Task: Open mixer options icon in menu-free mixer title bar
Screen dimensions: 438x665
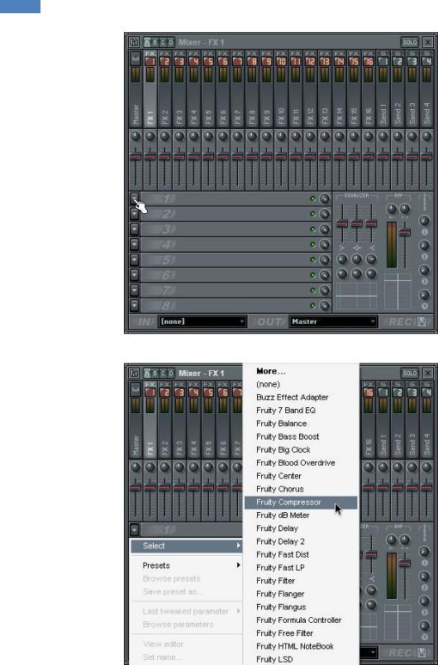Action: click(x=134, y=42)
